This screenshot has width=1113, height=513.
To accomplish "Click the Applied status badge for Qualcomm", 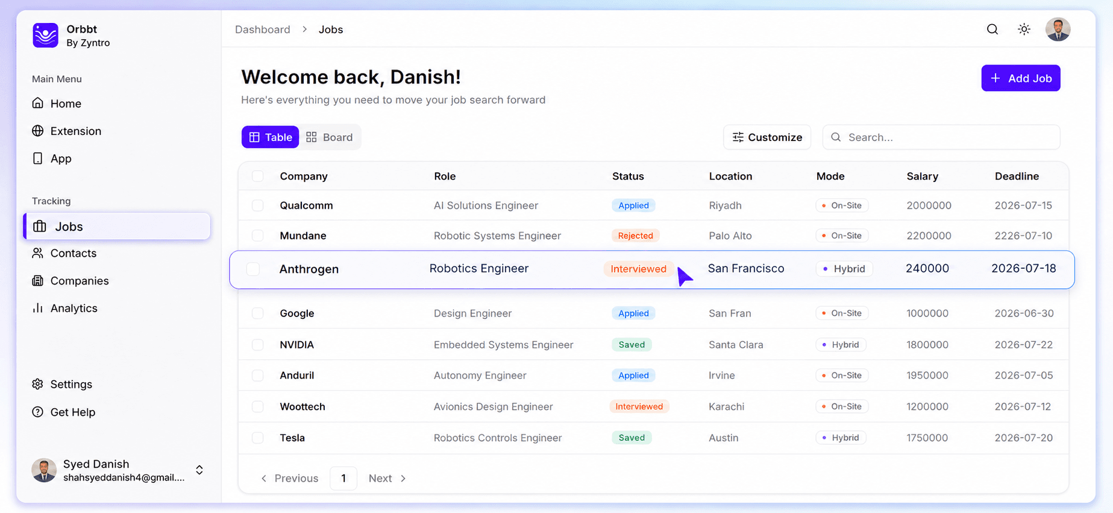I will [633, 206].
